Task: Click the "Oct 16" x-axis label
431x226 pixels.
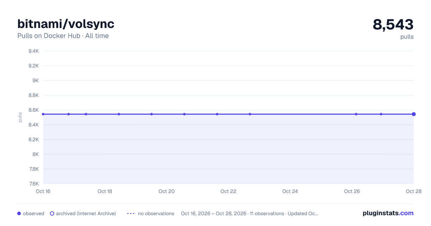Action: pos(43,191)
